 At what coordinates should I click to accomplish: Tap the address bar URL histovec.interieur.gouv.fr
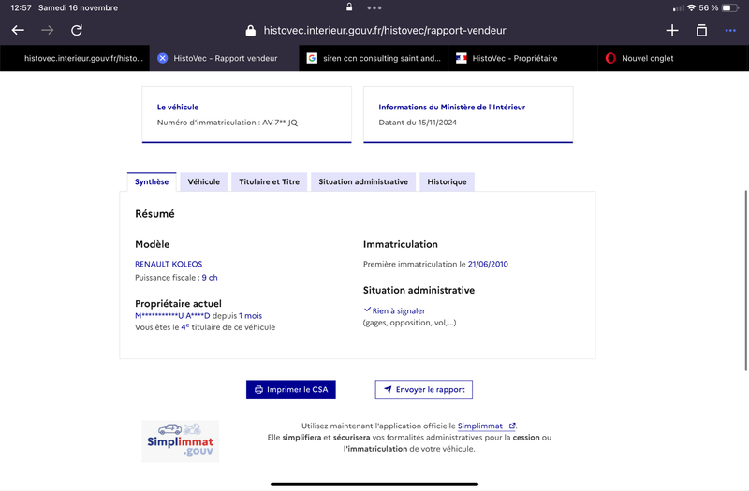tap(385, 31)
